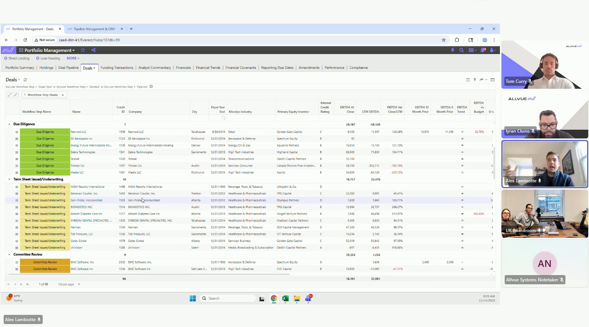The image size is (589, 327).
Task: Click the pin icon in the app header
Action: (x=452, y=50)
